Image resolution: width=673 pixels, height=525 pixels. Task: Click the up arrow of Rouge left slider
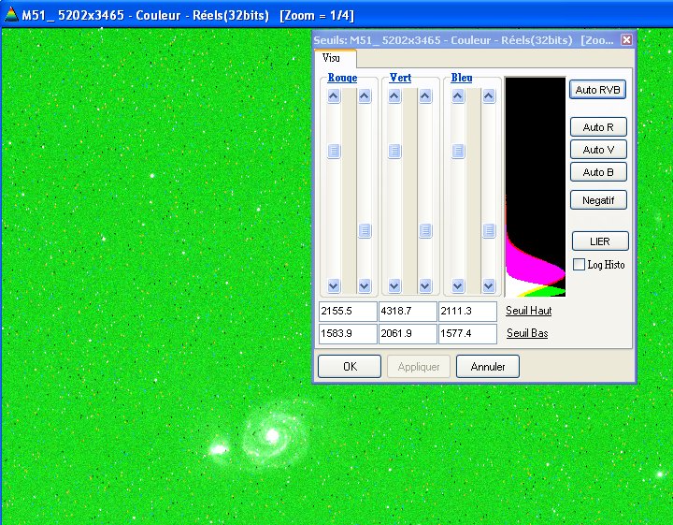pos(334,96)
